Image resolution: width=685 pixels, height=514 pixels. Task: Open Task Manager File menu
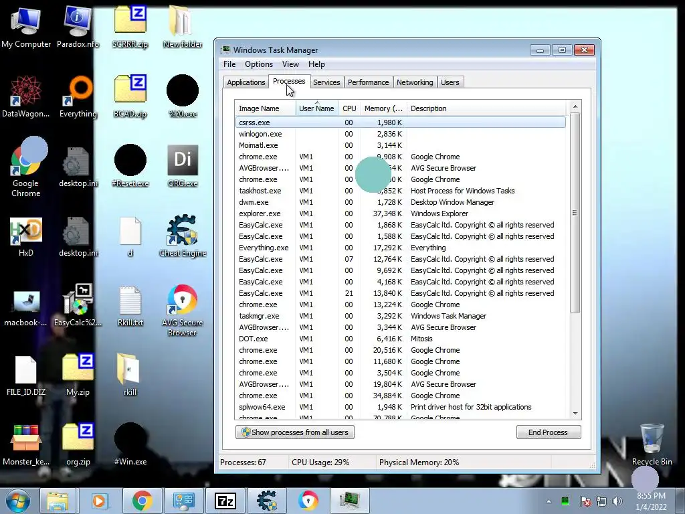[x=229, y=64]
